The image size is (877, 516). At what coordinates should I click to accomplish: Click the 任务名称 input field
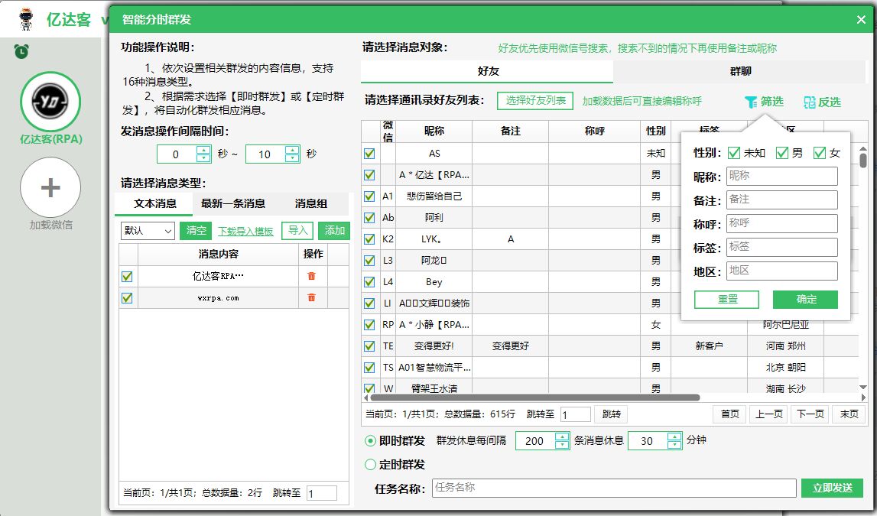coord(614,488)
